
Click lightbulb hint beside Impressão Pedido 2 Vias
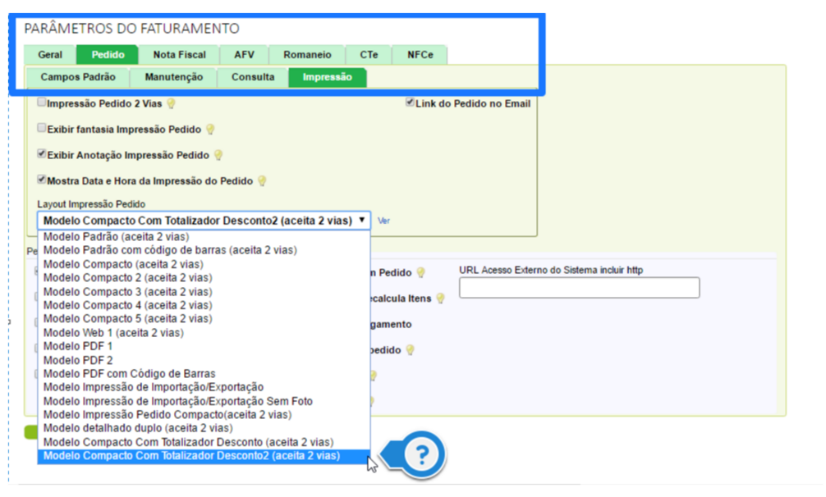tap(171, 104)
